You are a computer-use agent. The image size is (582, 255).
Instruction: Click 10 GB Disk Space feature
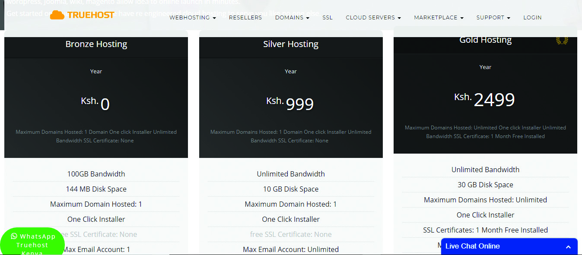(x=291, y=189)
